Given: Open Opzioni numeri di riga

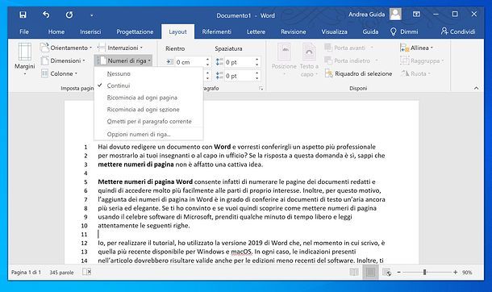Looking at the screenshot, I should click(139, 134).
